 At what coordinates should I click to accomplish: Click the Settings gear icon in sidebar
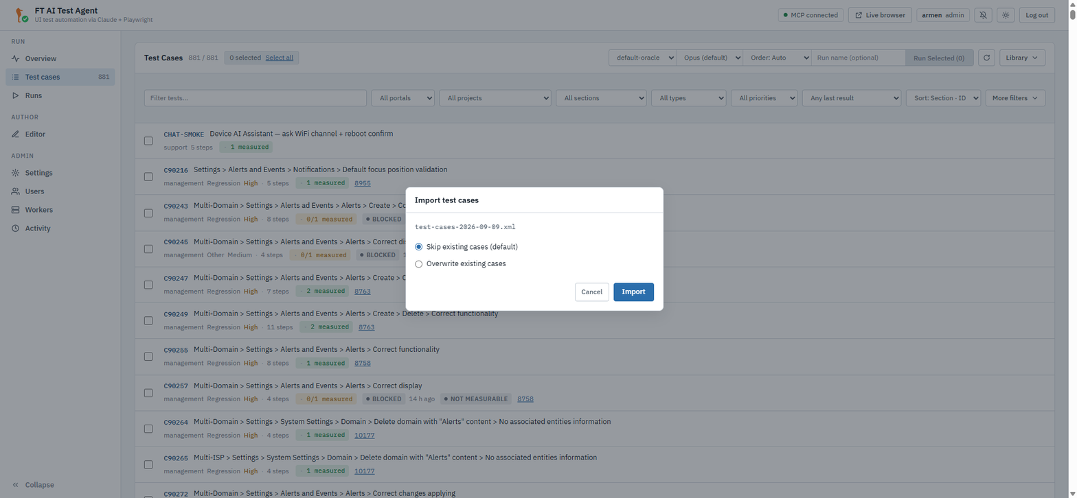(x=16, y=173)
